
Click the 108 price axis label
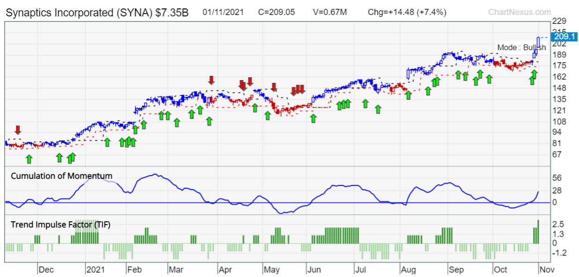(559, 122)
